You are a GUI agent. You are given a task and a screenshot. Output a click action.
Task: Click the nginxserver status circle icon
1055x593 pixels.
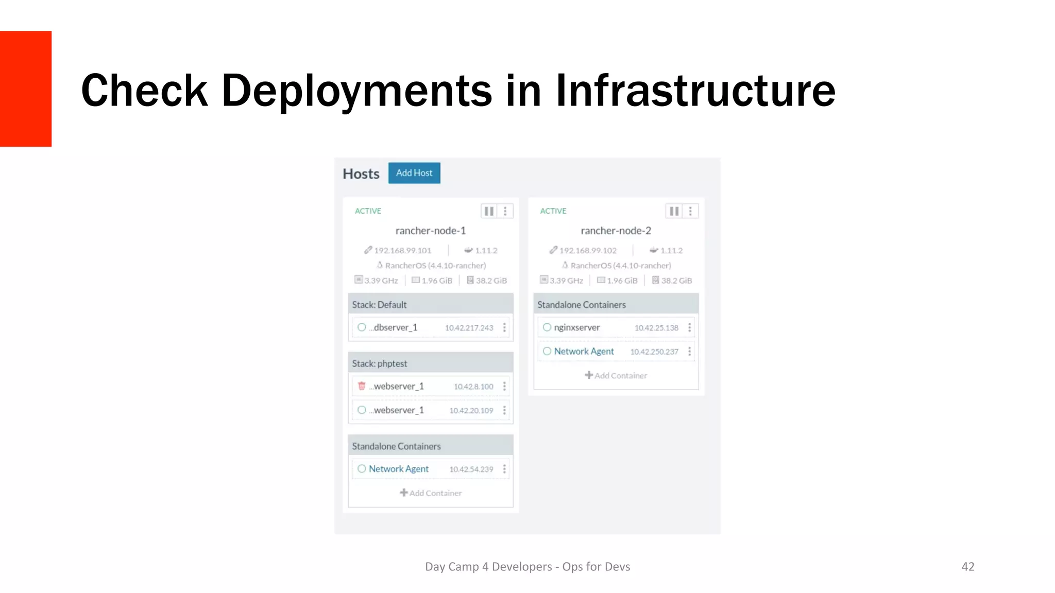(x=547, y=327)
